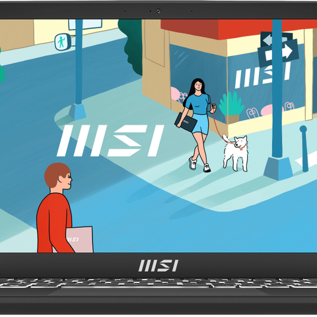Click the silver MSI logo on laptop bezel

(158, 265)
